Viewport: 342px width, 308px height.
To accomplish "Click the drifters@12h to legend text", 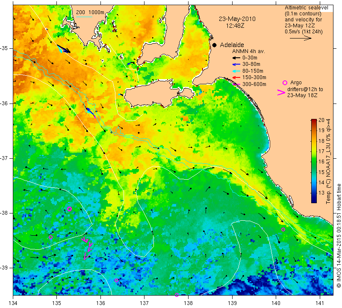I will pos(305,89).
